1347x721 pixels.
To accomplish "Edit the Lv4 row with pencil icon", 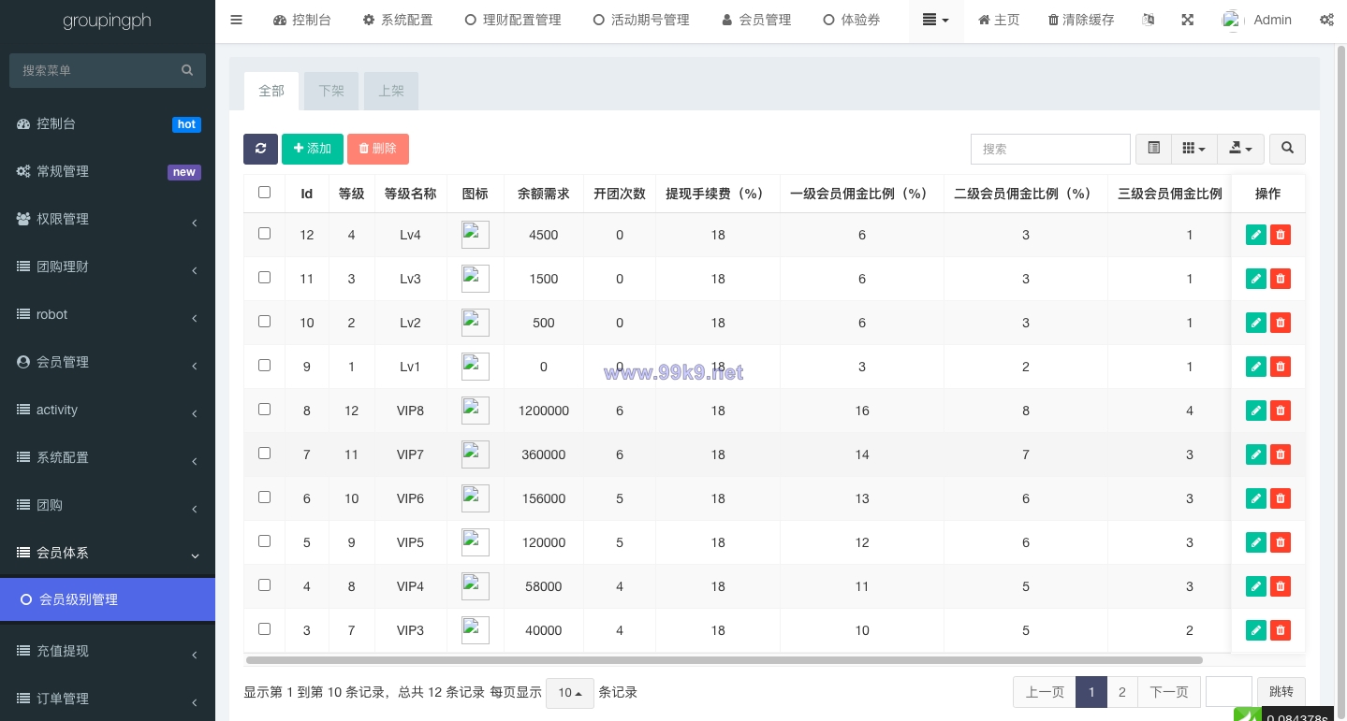I will pos(1256,235).
